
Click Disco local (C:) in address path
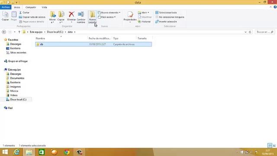(55, 32)
